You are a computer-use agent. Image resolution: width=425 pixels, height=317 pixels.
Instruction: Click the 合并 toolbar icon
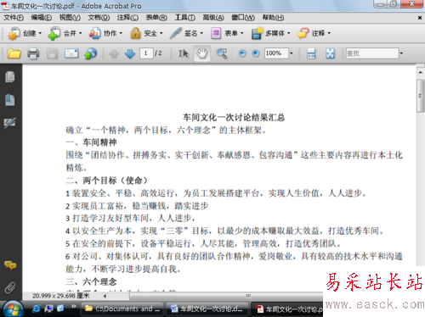pyautogui.click(x=54, y=33)
